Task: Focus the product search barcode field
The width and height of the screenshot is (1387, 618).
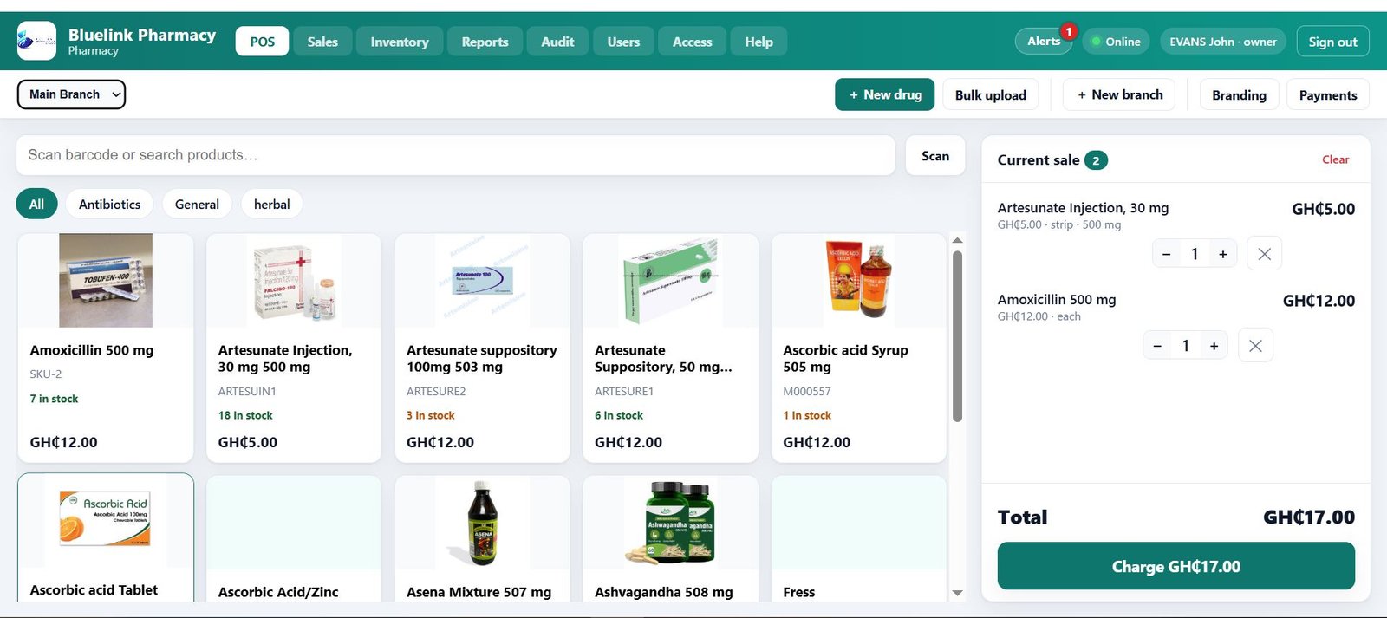Action: (455, 155)
